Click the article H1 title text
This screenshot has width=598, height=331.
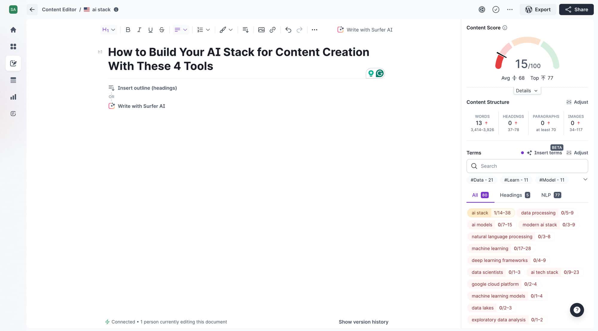pyautogui.click(x=238, y=59)
